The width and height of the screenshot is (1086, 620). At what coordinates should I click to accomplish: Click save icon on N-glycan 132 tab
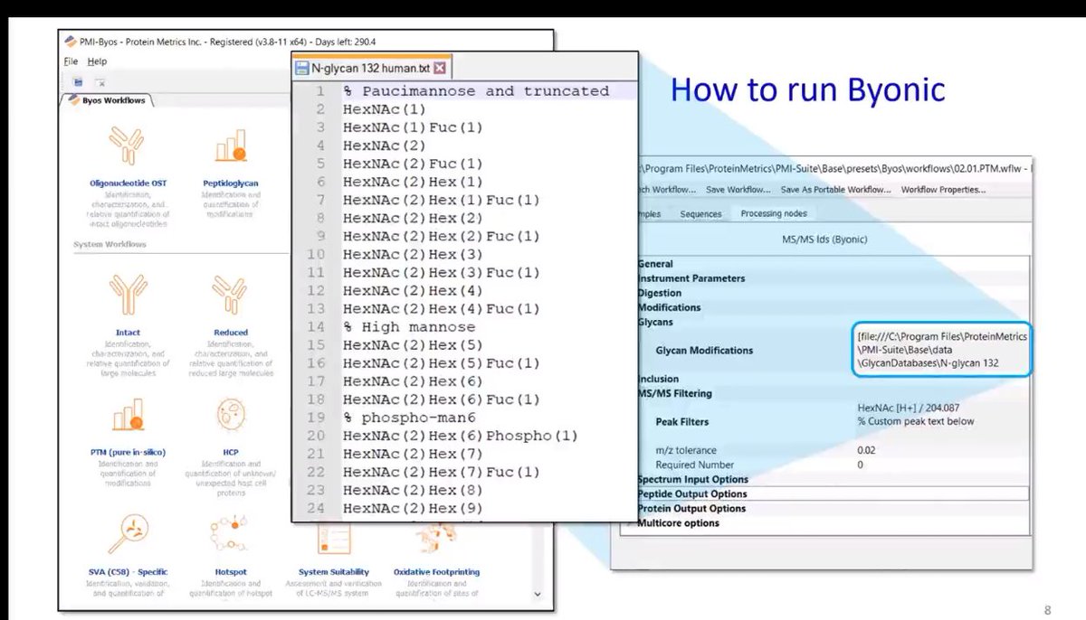[301, 68]
